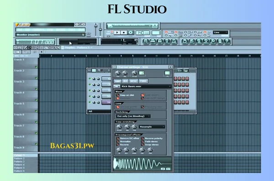Enable the Swap stereo checkbox
Screen dimensions: 274x181
click(142, 145)
